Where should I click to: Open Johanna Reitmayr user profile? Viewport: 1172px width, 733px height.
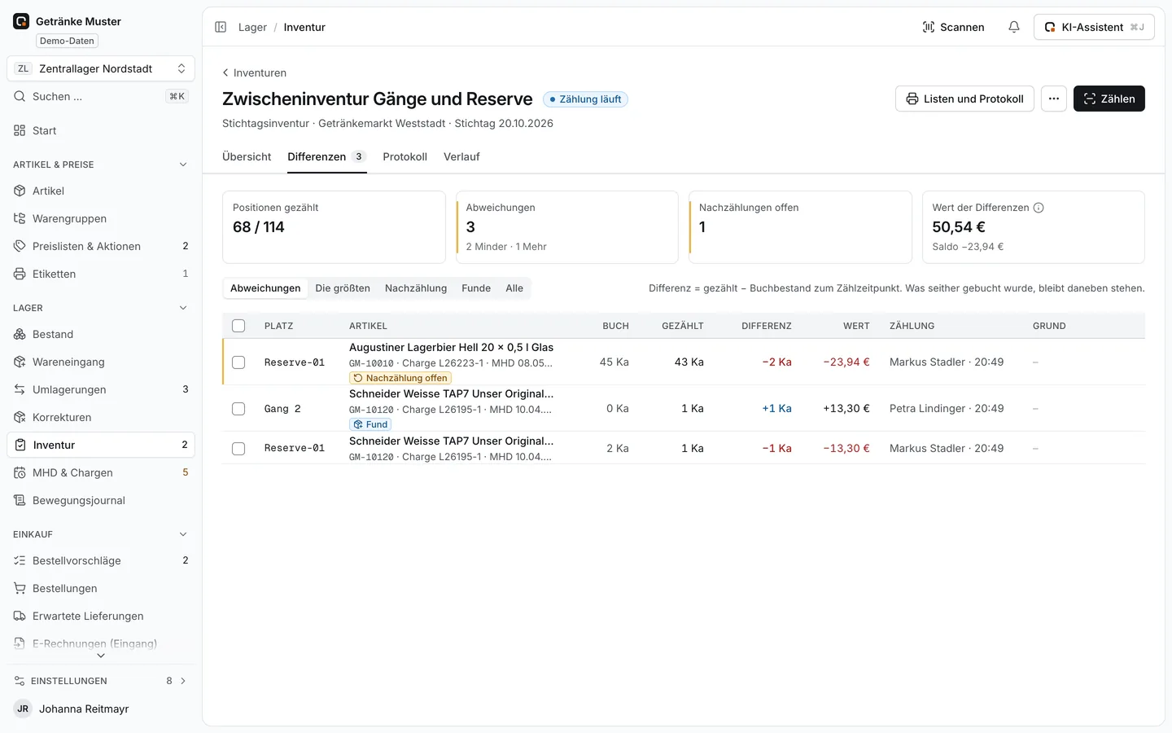pos(101,709)
